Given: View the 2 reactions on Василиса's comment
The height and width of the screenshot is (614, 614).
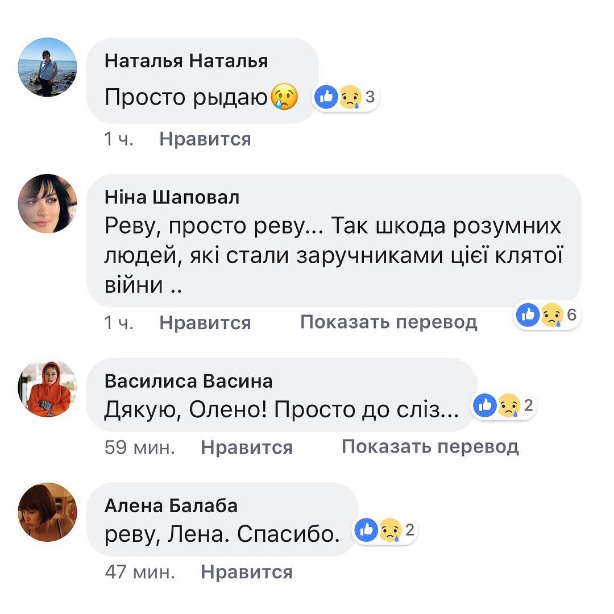Looking at the screenshot, I should [504, 406].
